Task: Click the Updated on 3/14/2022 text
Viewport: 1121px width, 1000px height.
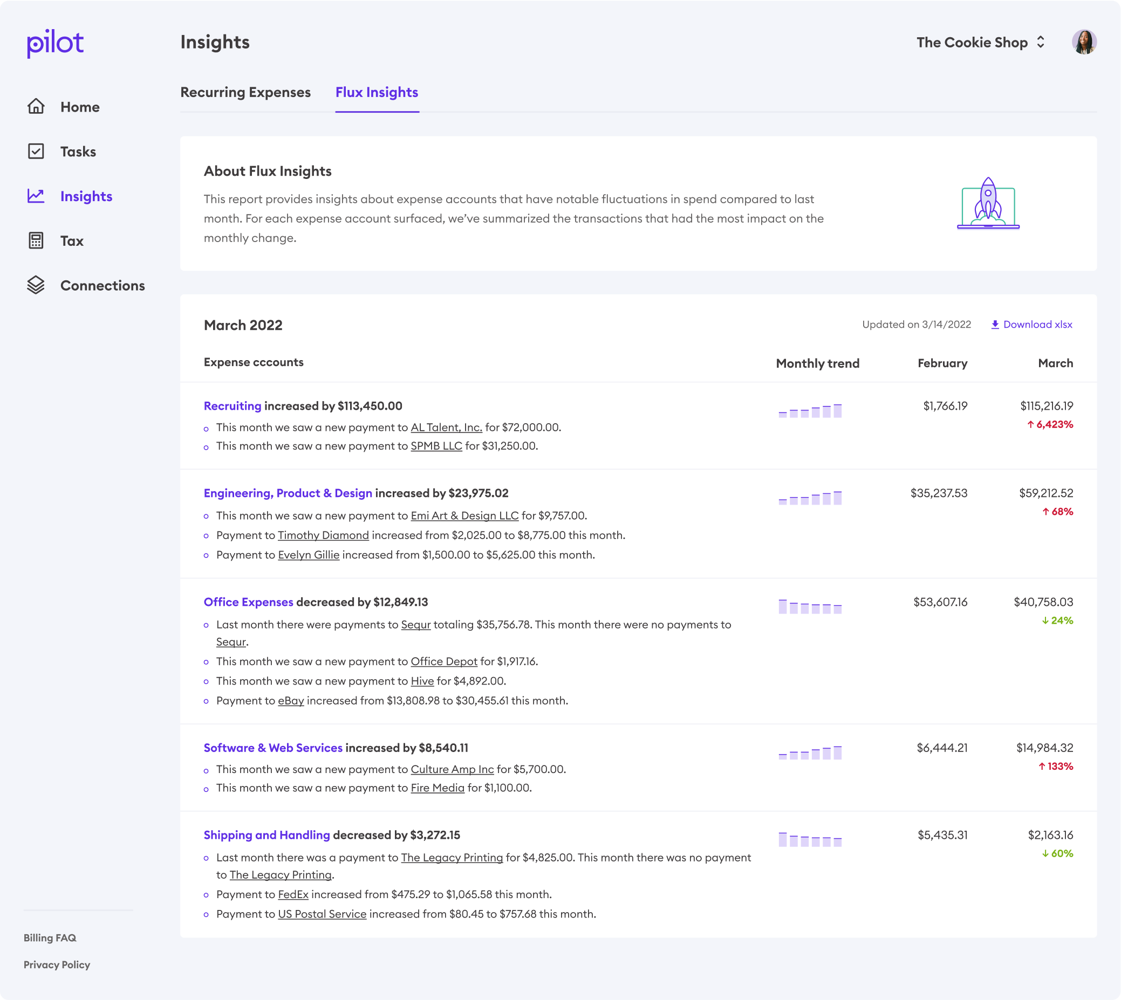Action: coord(916,325)
